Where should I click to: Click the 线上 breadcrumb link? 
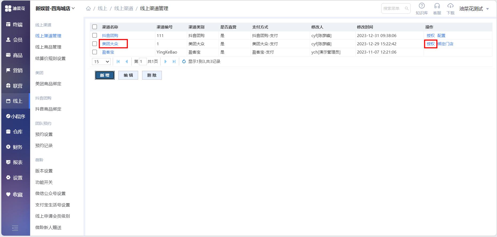[102, 9]
